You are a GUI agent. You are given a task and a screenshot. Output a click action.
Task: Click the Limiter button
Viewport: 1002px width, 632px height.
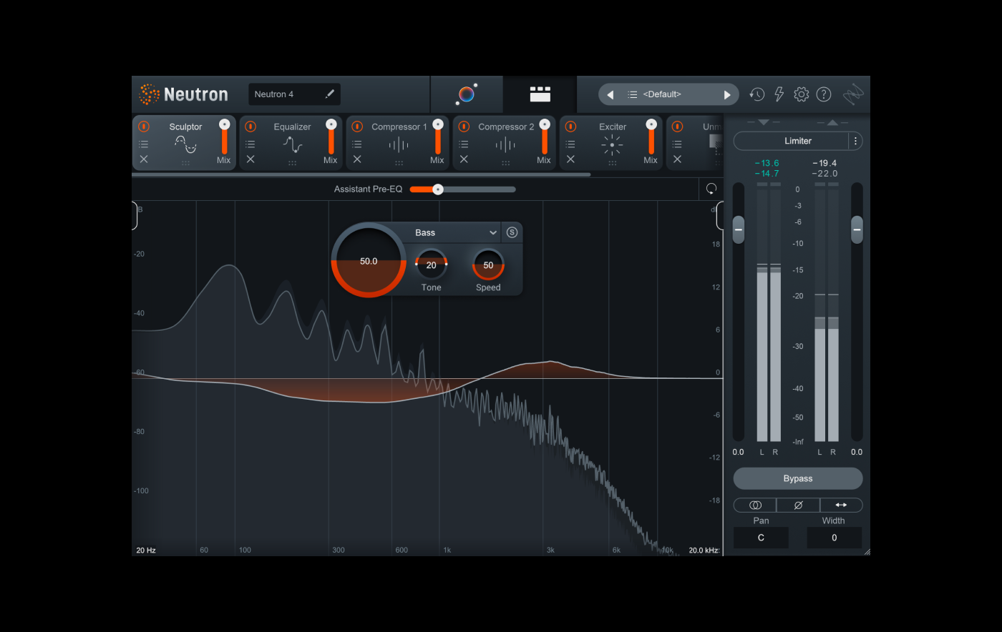[791, 141]
